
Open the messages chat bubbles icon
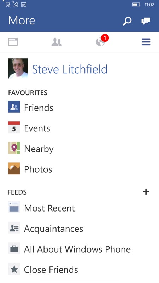(x=146, y=21)
